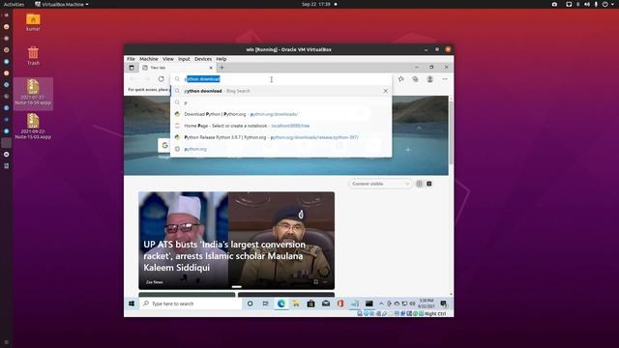Open VirtualBox View menu
Image resolution: width=619 pixels, height=348 pixels.
pos(167,59)
